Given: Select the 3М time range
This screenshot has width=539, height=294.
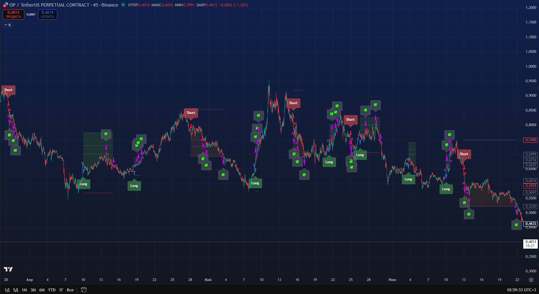Looking at the screenshot, I should (x=33, y=290).
